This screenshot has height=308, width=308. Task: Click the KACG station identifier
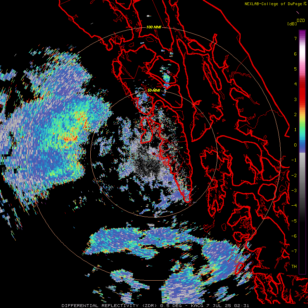(x=197, y=306)
